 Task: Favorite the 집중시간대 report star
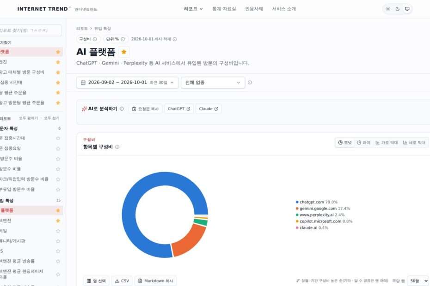point(58,138)
